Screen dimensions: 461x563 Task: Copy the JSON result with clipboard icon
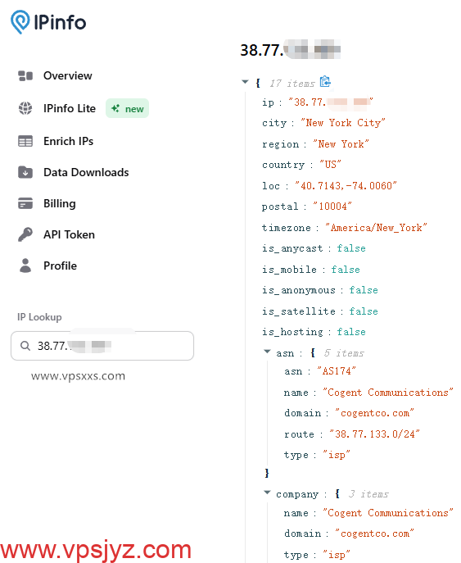tap(325, 82)
